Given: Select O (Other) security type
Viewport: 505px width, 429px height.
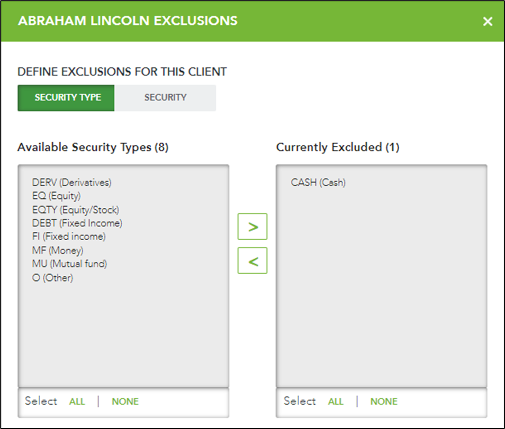Looking at the screenshot, I should click(x=52, y=278).
